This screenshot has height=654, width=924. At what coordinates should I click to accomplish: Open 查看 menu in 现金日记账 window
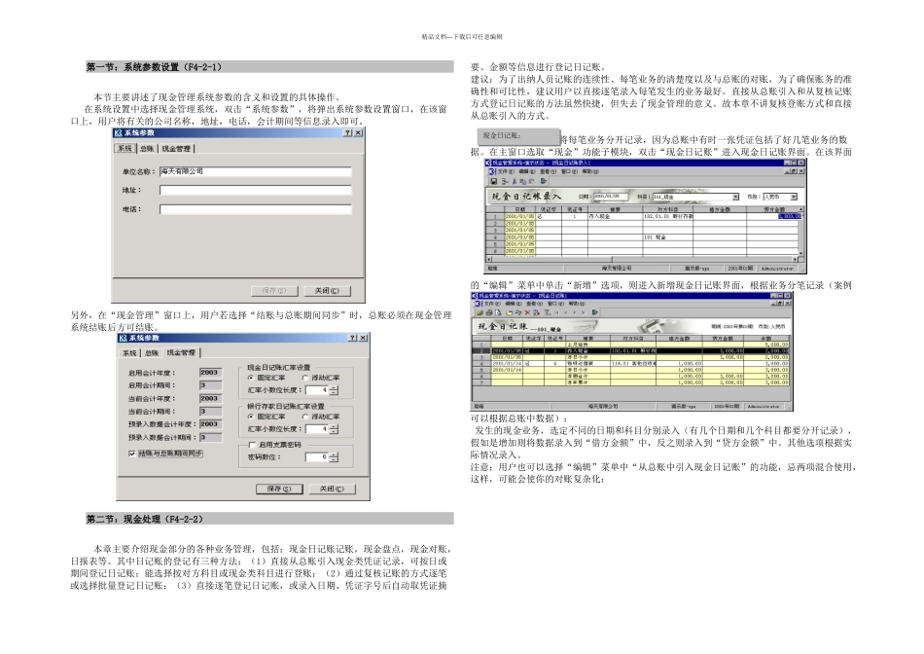(x=535, y=304)
